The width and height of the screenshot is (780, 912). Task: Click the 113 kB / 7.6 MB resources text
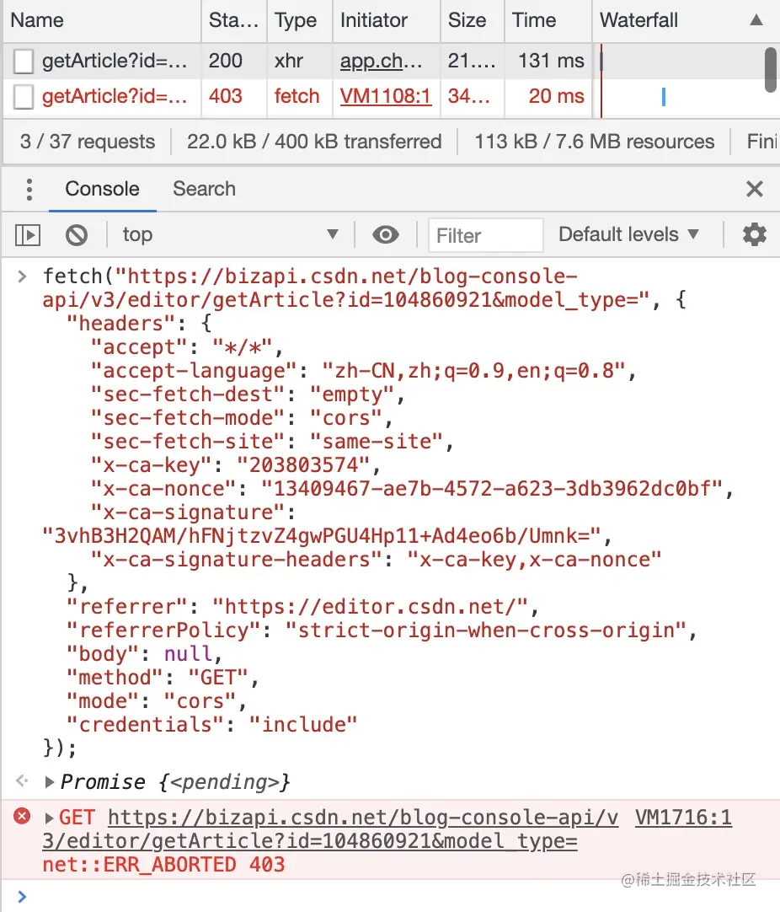click(594, 142)
